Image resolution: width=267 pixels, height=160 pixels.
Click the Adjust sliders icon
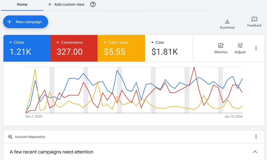[240, 45]
